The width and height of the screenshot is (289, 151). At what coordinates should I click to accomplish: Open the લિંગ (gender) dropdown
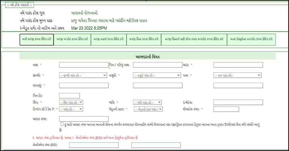pyautogui.click(x=71, y=102)
